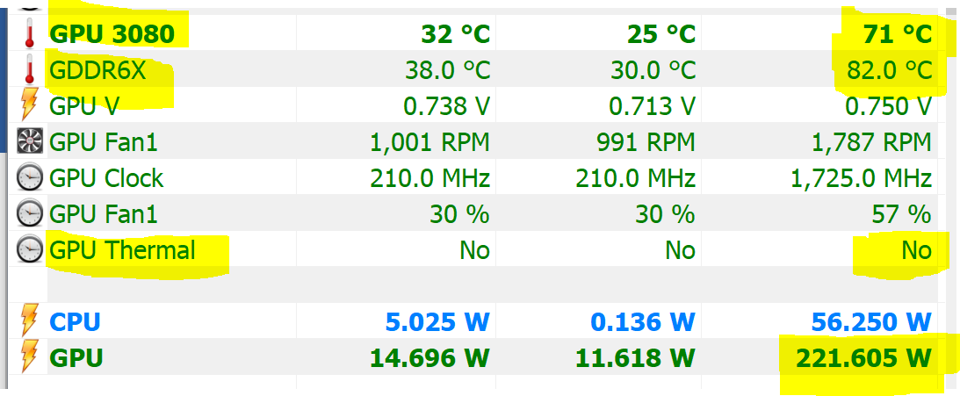Click the 0.750 V voltage value

[889, 106]
